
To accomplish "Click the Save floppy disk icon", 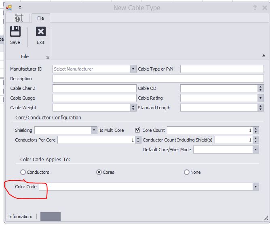I will coord(15,31).
